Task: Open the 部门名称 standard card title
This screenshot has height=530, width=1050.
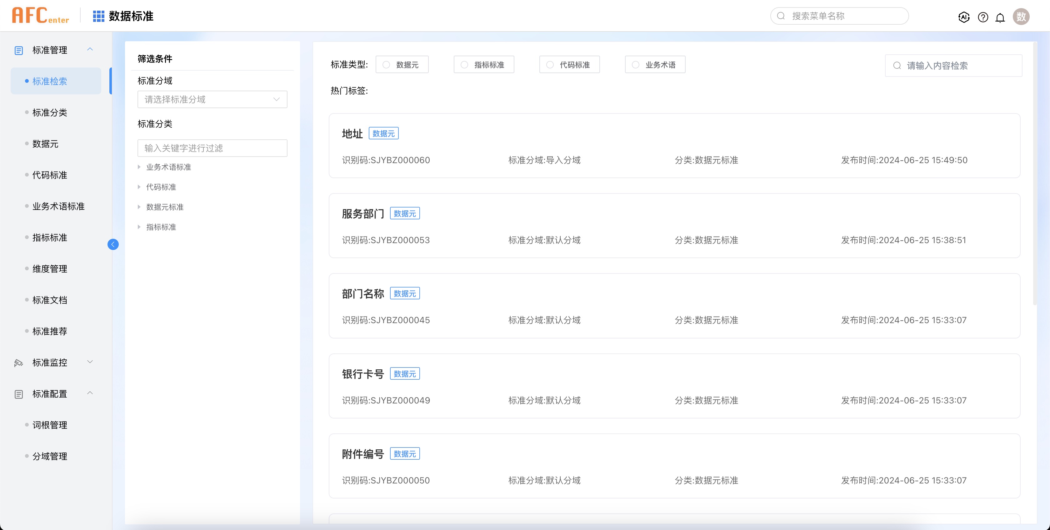Action: pyautogui.click(x=363, y=293)
